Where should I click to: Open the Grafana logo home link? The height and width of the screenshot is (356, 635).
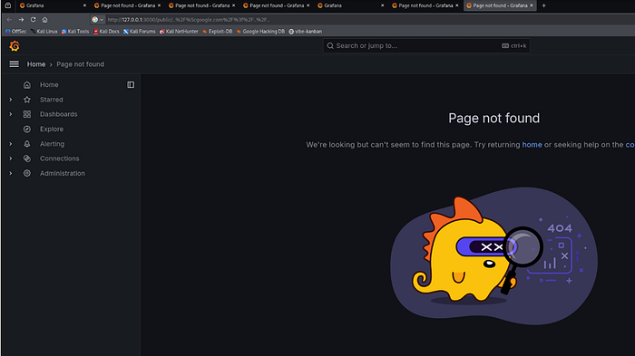click(15, 46)
